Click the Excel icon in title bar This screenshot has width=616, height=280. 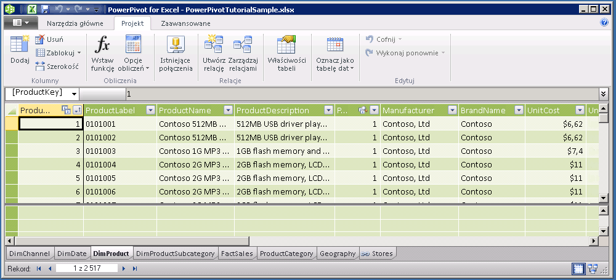[32, 9]
